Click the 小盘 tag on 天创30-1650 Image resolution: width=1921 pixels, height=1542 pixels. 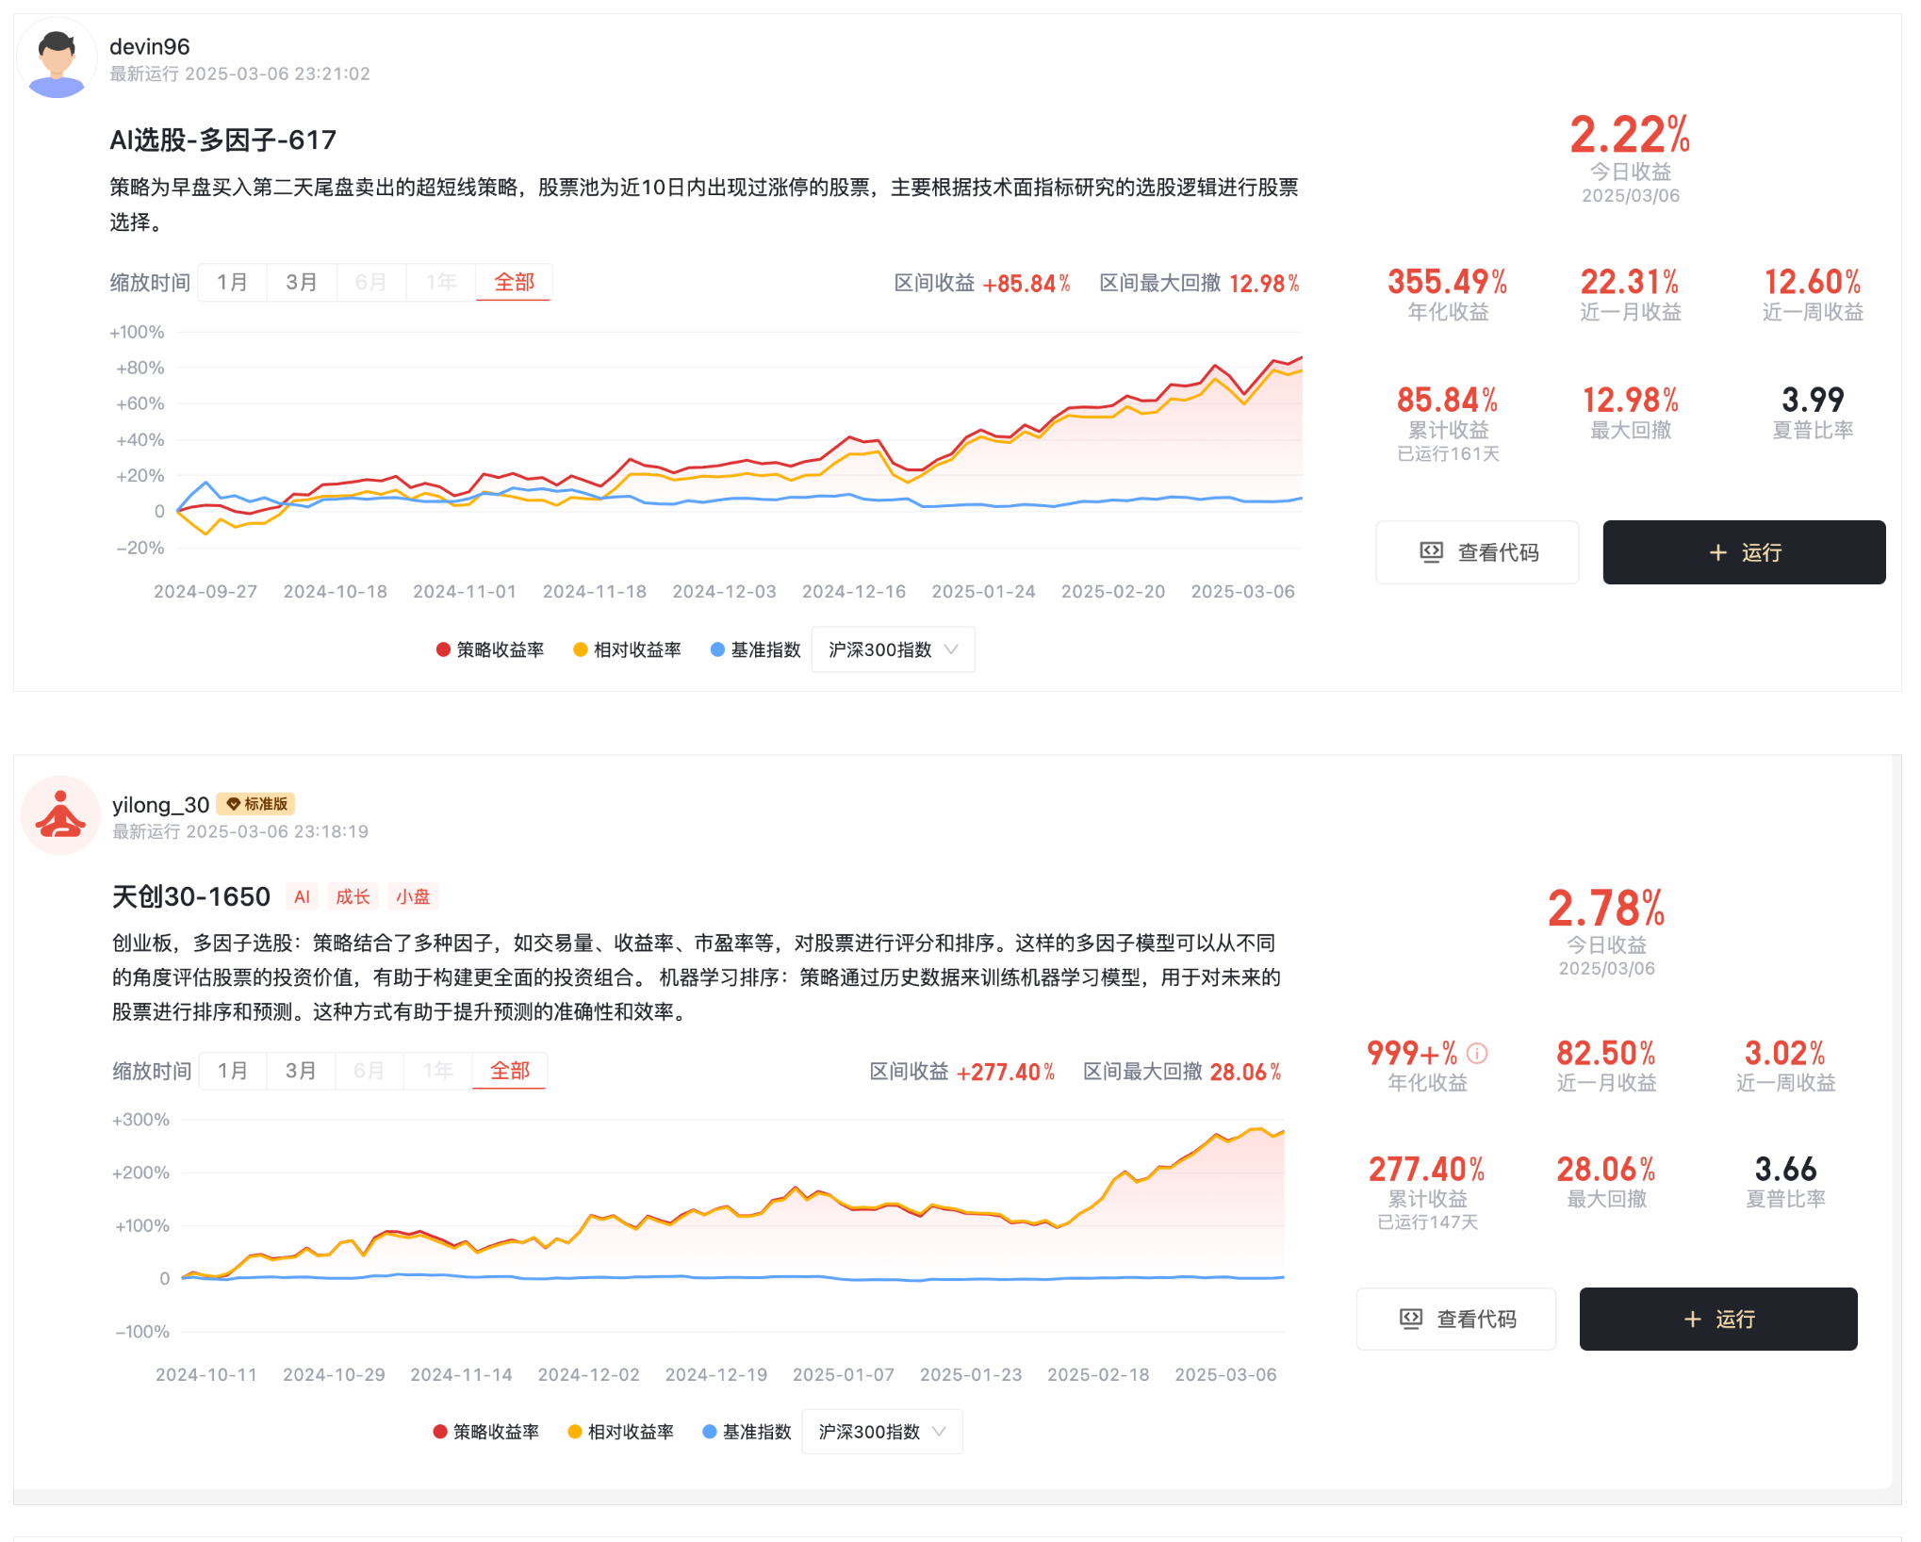point(413,896)
